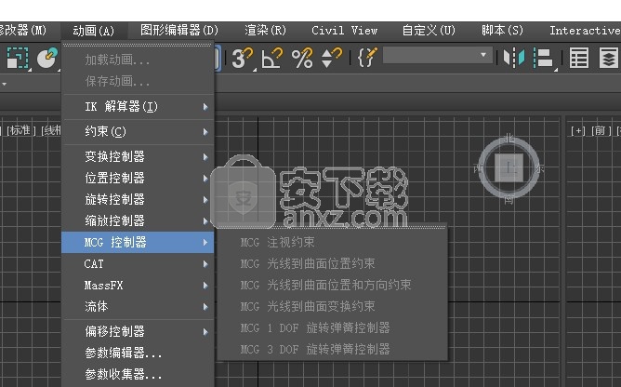Click the greyed 加载动画... entry
Image resolution: width=621 pixels, height=387 pixels.
coord(138,60)
